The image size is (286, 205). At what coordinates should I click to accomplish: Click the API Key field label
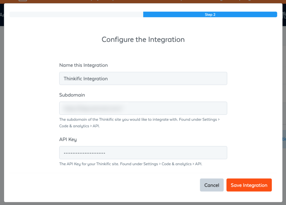point(68,139)
